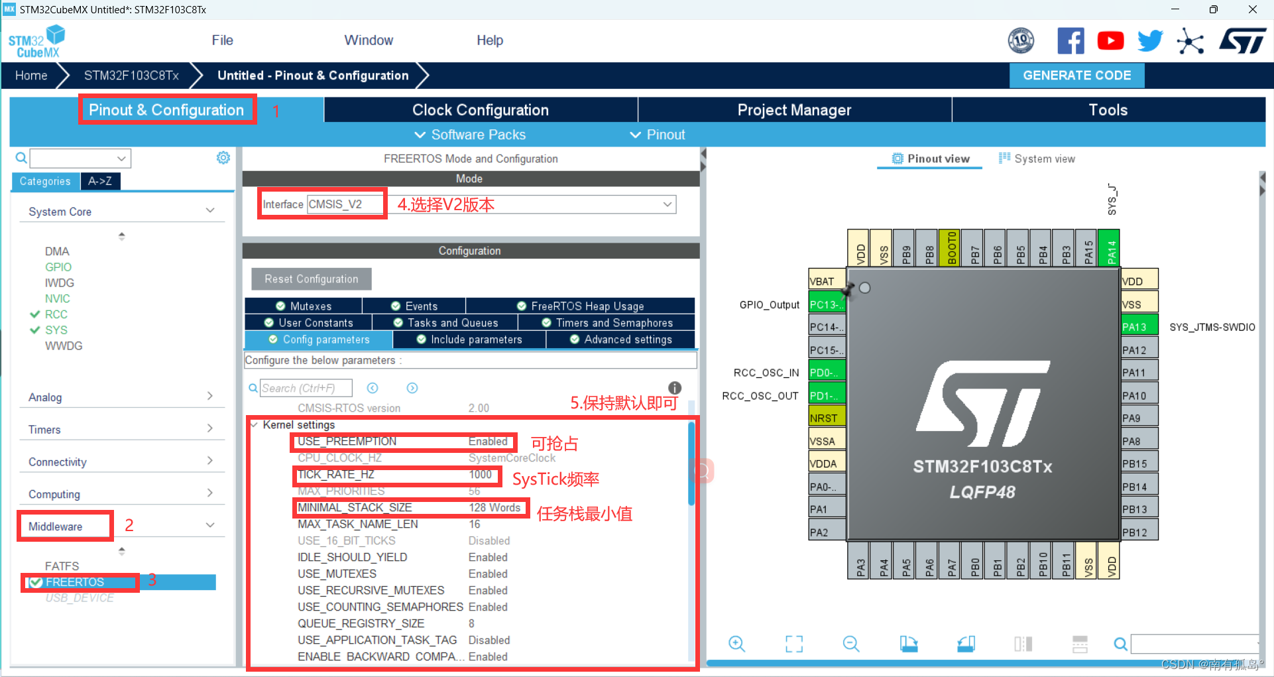Open the ST YouTube channel icon

point(1110,41)
